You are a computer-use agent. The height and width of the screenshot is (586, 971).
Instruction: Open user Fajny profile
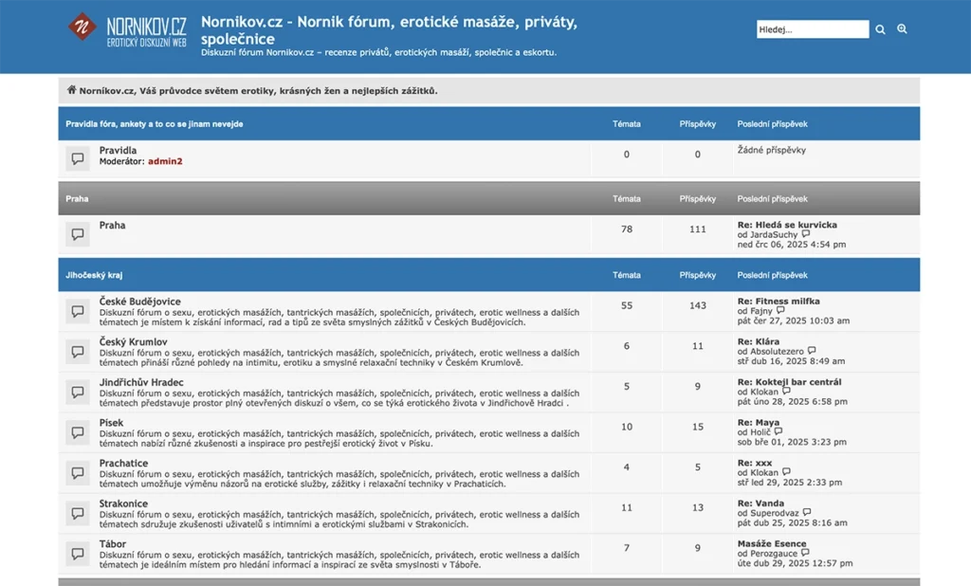[x=761, y=311]
